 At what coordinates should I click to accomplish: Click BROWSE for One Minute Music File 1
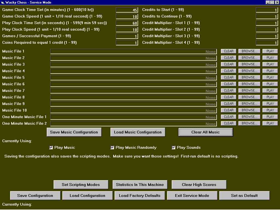(x=249, y=117)
